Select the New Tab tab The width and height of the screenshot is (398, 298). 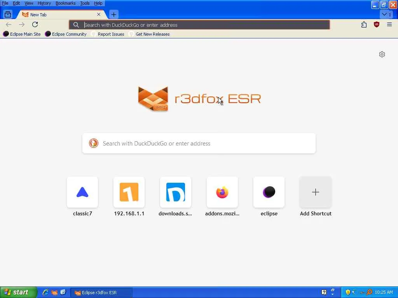click(62, 14)
